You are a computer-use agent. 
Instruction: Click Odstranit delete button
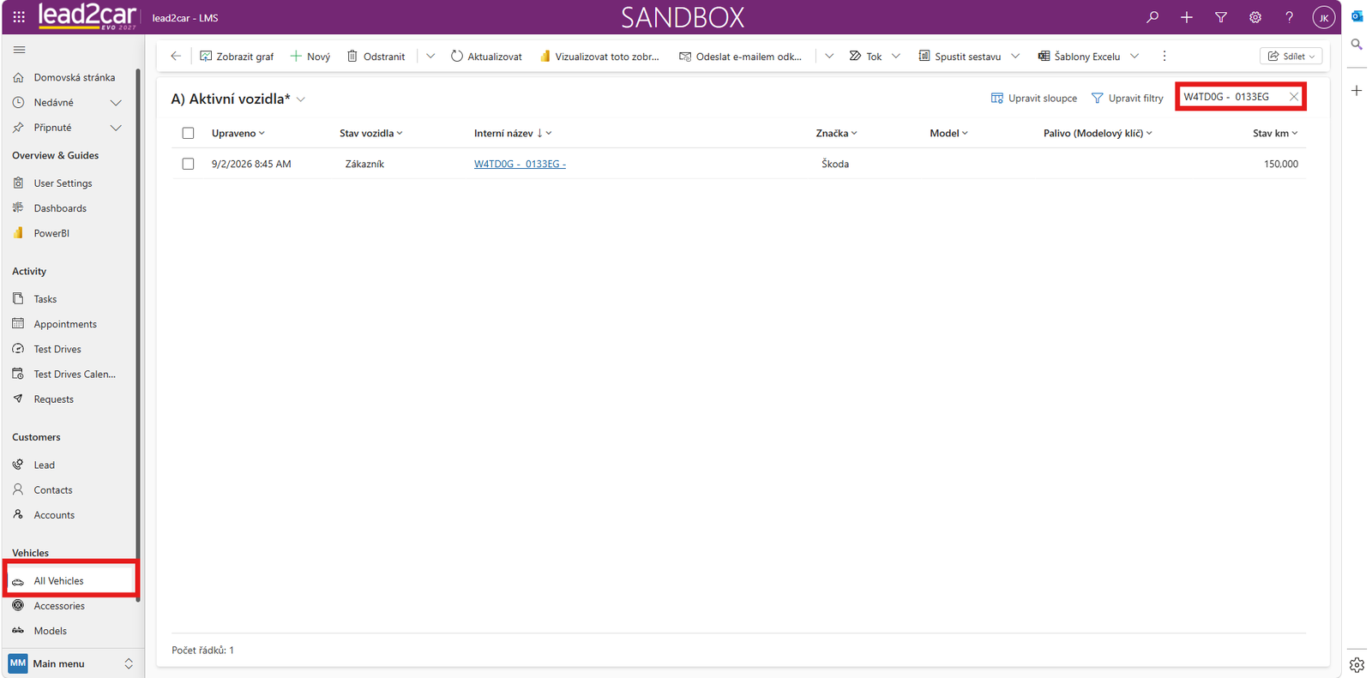[376, 57]
